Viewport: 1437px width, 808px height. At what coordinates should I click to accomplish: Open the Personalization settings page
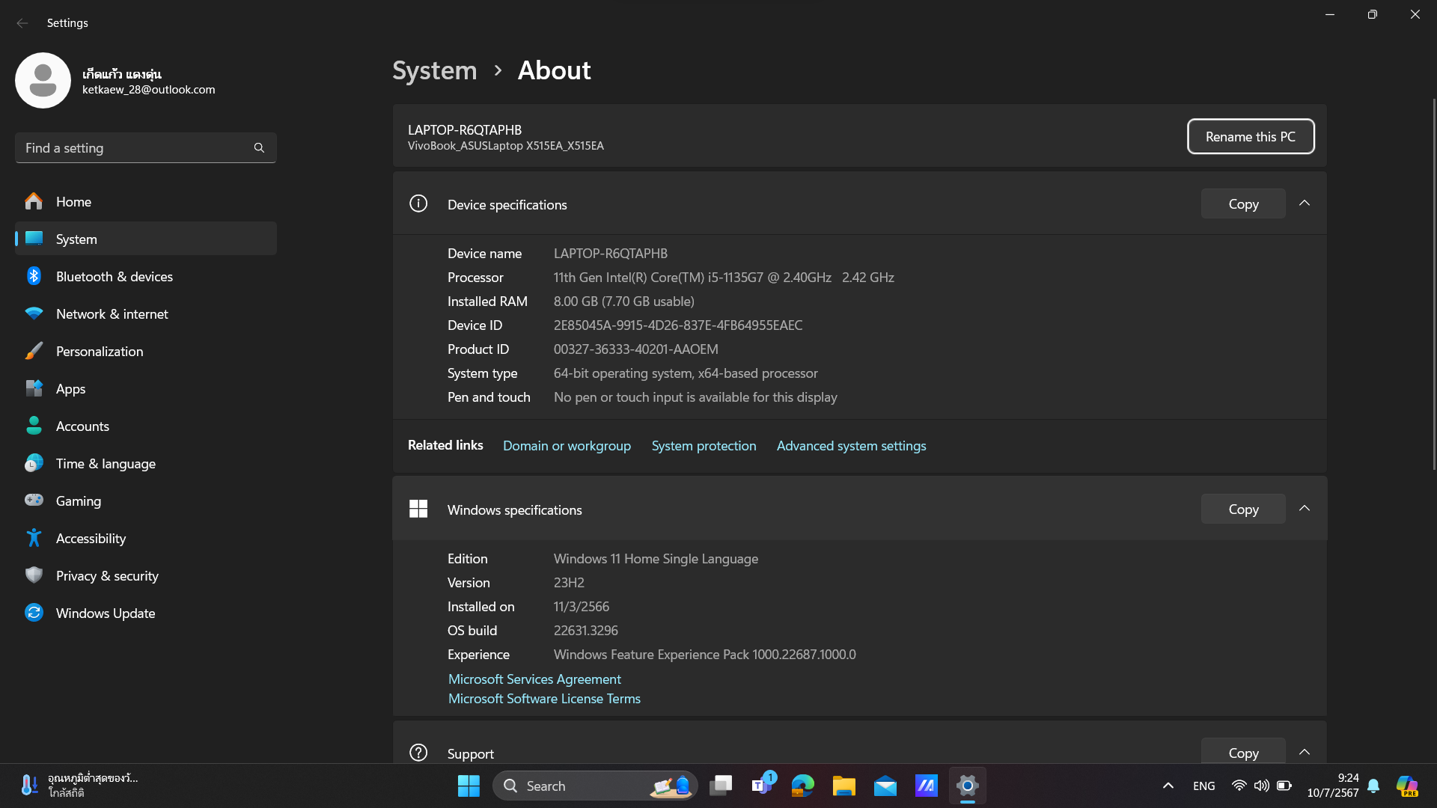click(146, 351)
